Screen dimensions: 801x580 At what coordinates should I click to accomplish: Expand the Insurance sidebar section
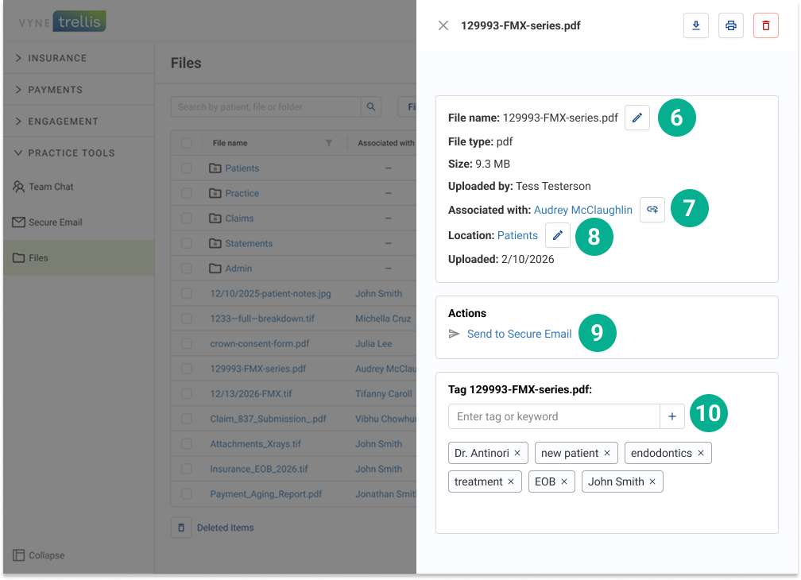click(57, 58)
